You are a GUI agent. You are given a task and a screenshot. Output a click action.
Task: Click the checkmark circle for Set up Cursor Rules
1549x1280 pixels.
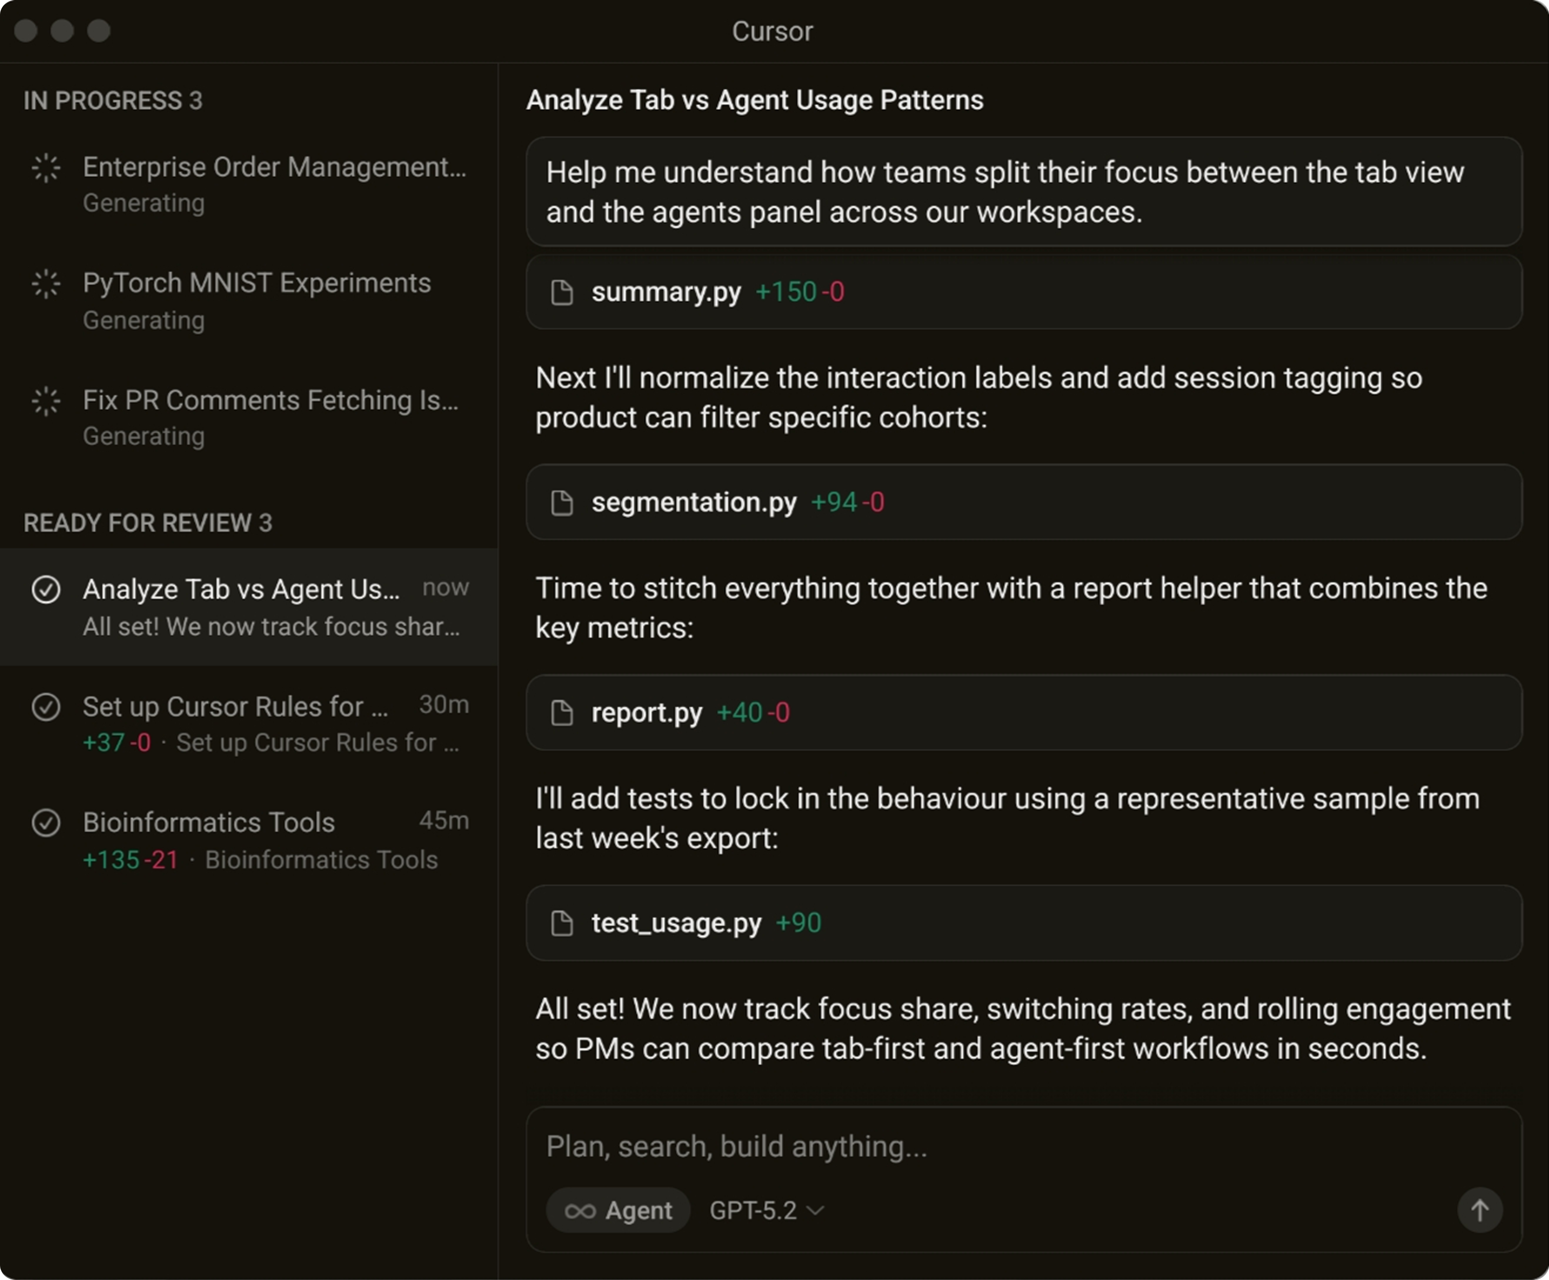tap(46, 706)
